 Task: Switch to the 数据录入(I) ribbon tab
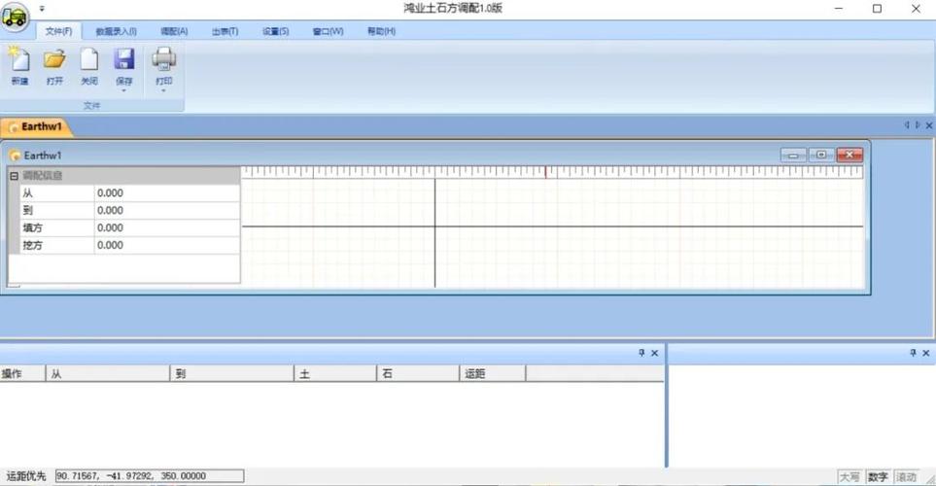(x=116, y=32)
